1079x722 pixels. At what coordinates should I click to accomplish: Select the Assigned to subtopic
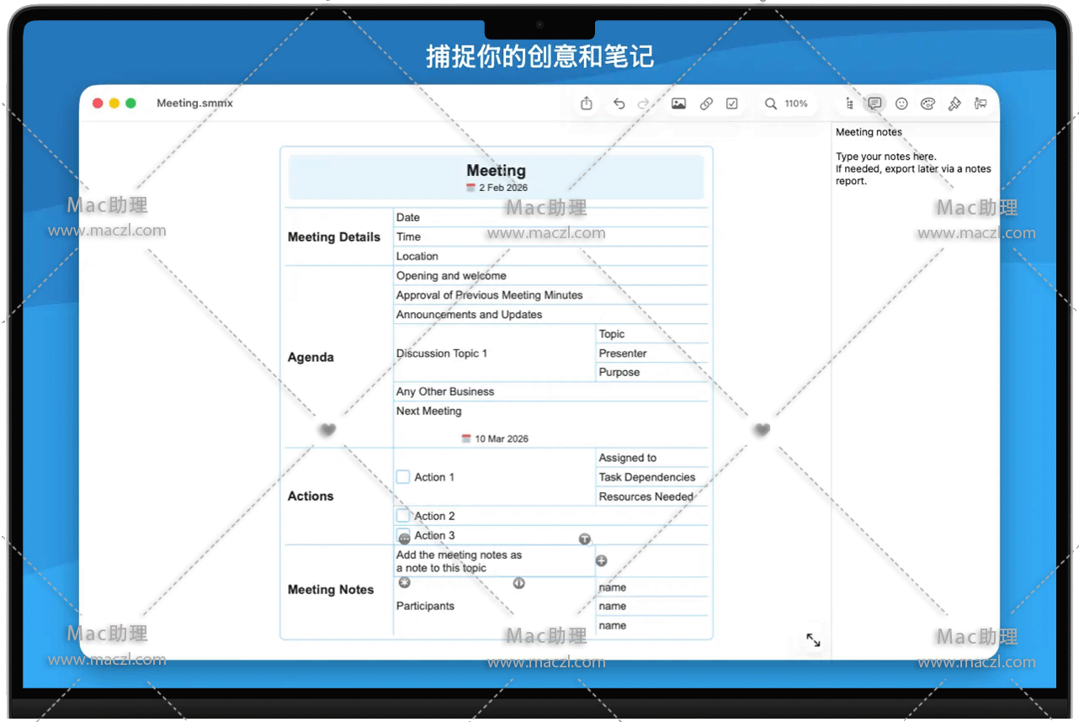pyautogui.click(x=652, y=458)
